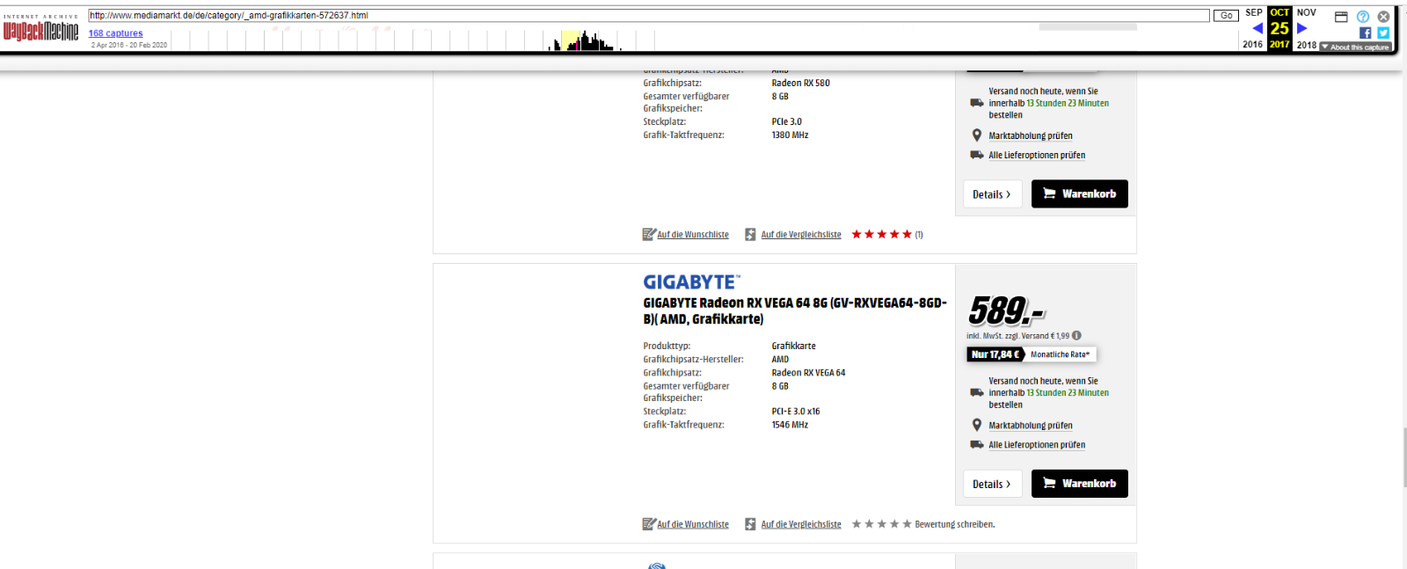The image size is (1407, 569).
Task: Open Details for Radeon RX 580
Action: (x=992, y=194)
